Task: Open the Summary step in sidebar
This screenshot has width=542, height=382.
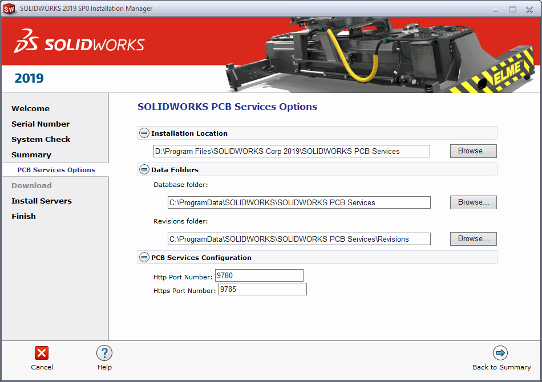Action: tap(31, 155)
